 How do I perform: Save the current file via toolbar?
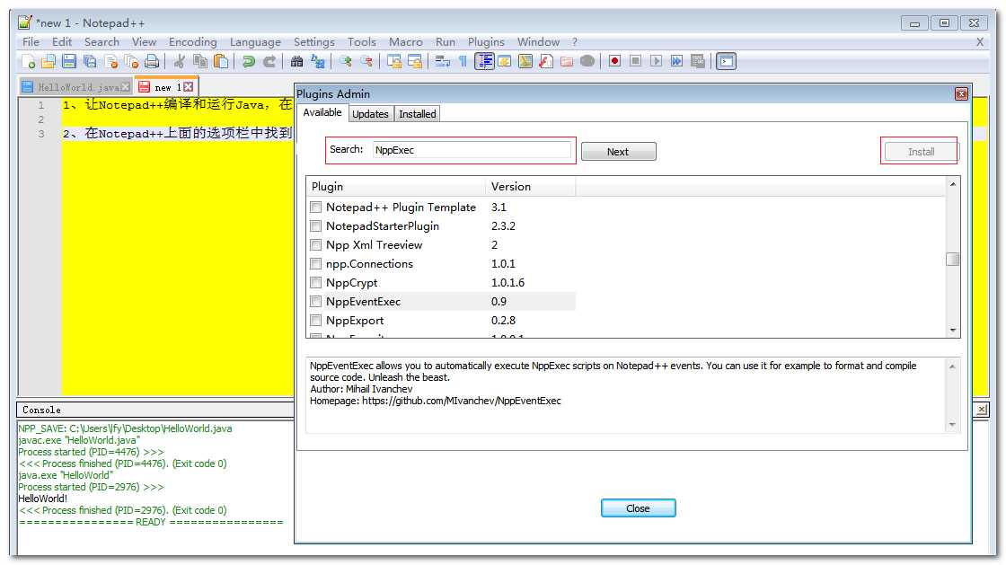(x=69, y=62)
